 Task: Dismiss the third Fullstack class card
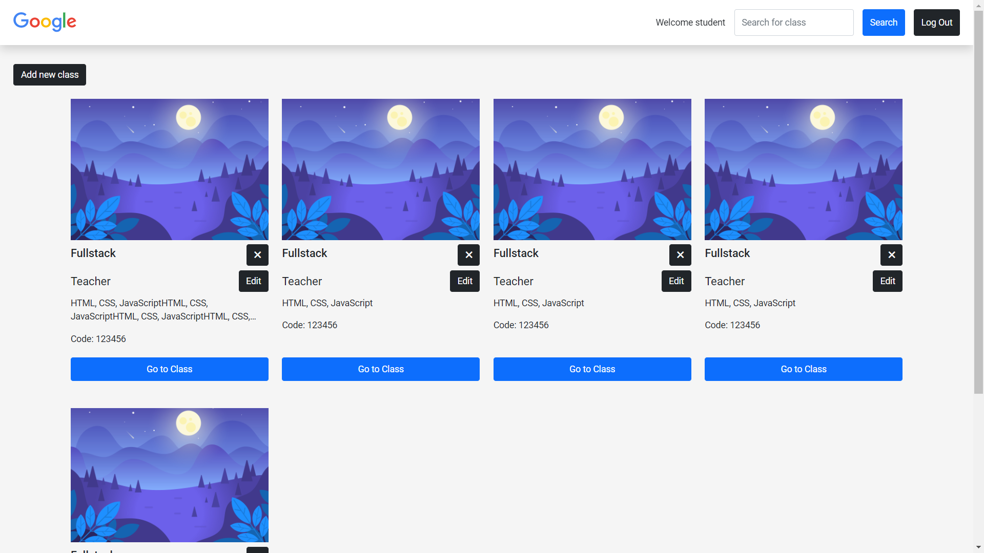point(680,255)
